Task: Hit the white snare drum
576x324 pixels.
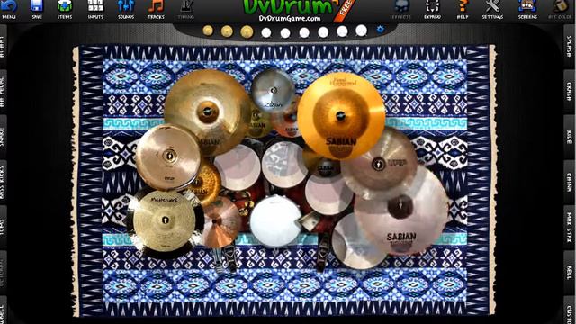Action: click(x=275, y=221)
